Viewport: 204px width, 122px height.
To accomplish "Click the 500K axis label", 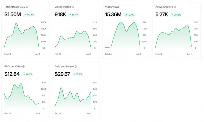I will 144,42.
